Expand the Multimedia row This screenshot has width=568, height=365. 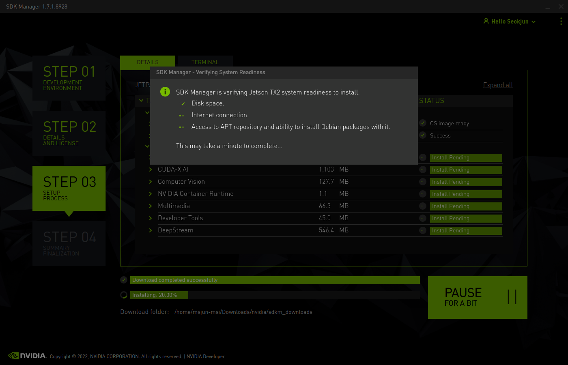click(151, 206)
